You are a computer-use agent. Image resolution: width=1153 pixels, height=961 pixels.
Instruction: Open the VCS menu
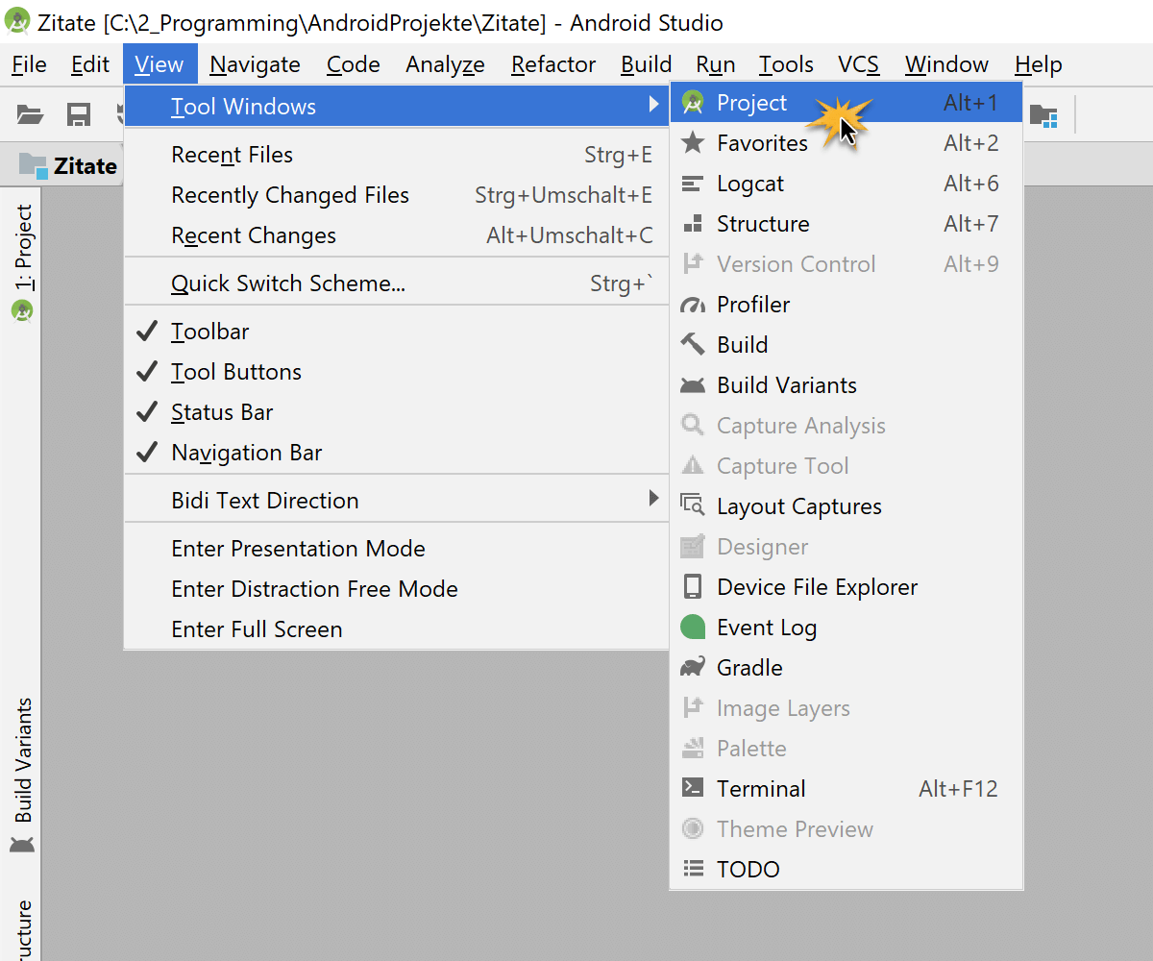(858, 64)
